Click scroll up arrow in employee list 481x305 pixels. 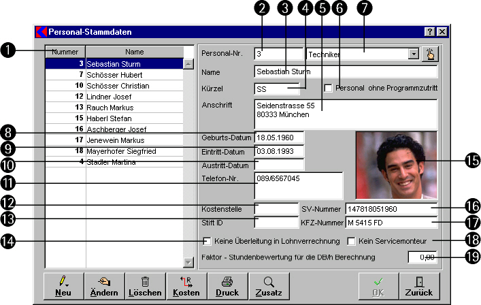[x=188, y=64]
